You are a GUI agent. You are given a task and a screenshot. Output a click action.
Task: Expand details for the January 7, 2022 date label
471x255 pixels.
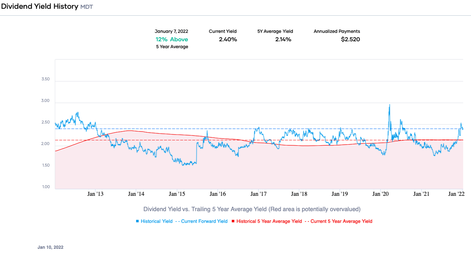[x=172, y=31]
